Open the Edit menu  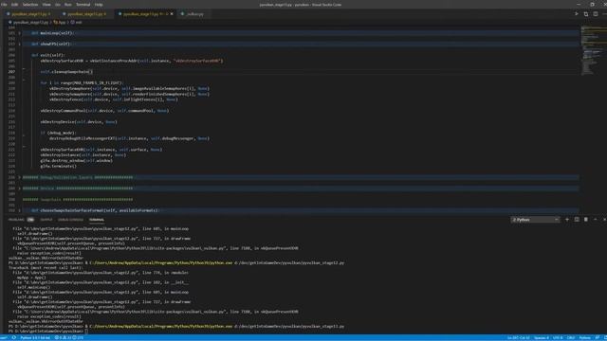15,5
